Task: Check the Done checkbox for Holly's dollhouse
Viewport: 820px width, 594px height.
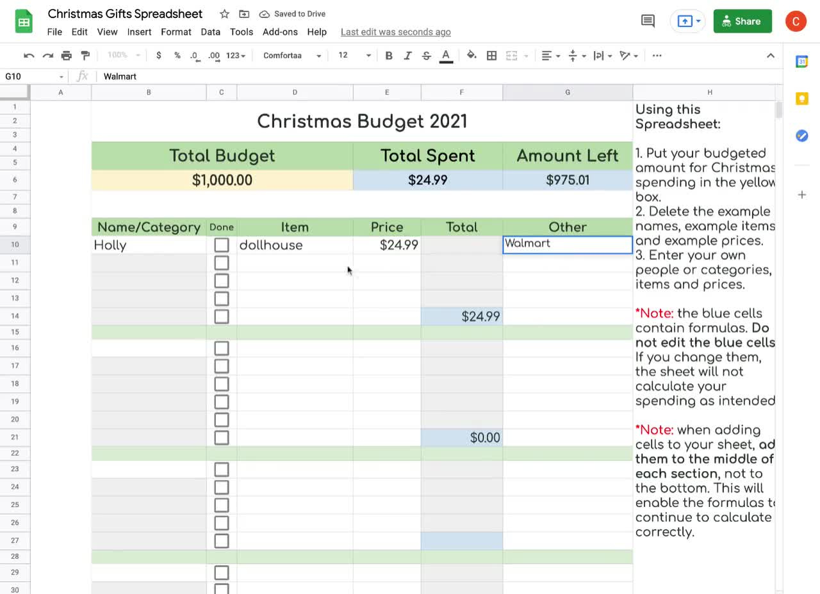Action: point(221,245)
